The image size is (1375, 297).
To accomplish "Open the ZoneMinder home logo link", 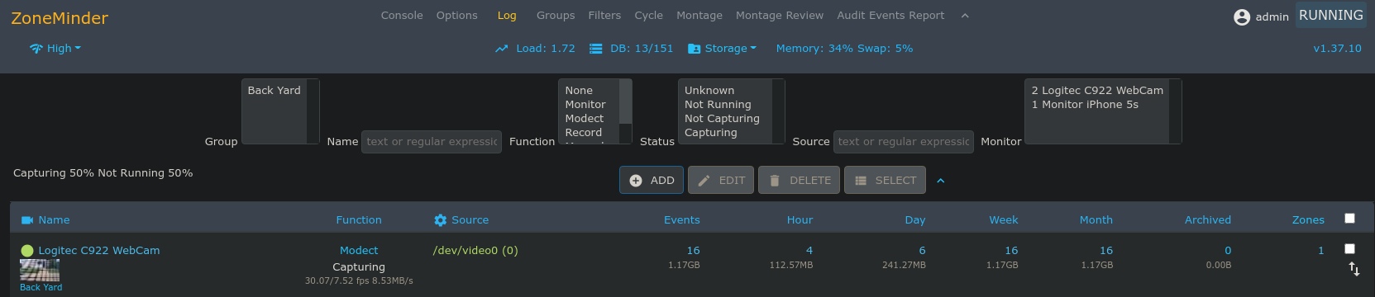I will coord(60,18).
